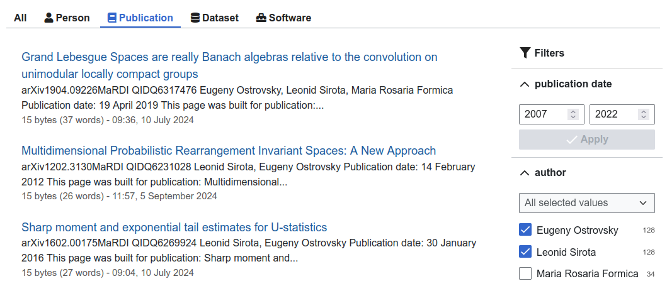Uncheck the Leonid Sirota author filter

coord(525,252)
